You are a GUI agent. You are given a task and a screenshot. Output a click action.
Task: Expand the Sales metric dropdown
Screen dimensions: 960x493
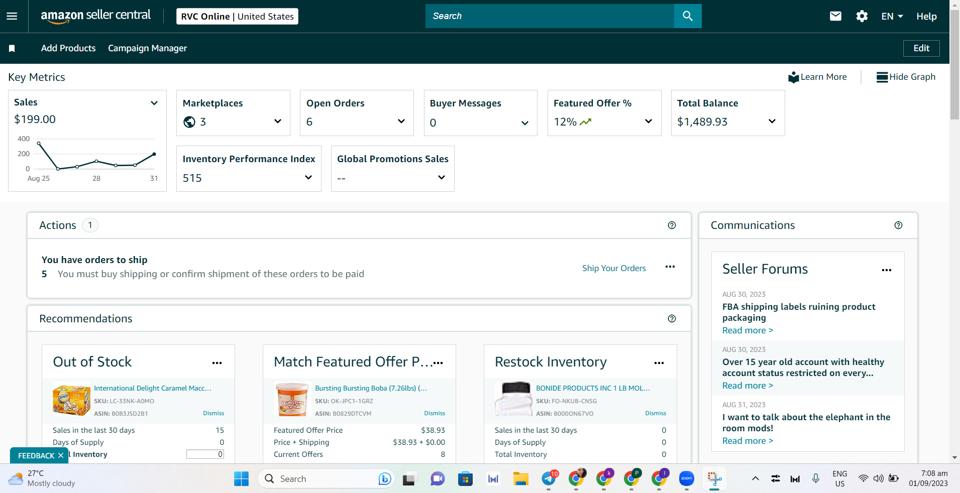coord(154,103)
